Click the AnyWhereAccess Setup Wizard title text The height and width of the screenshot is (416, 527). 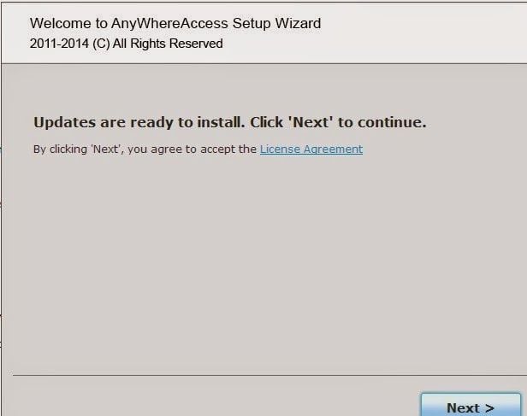[175, 24]
